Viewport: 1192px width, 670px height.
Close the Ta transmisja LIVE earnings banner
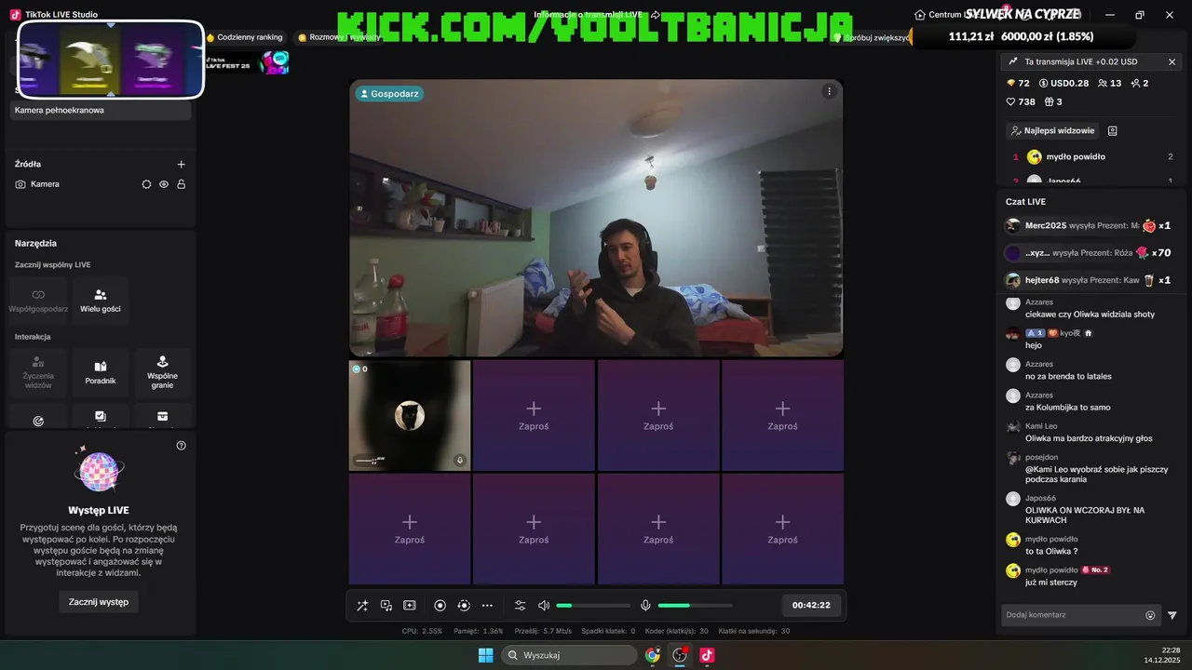(x=1172, y=61)
